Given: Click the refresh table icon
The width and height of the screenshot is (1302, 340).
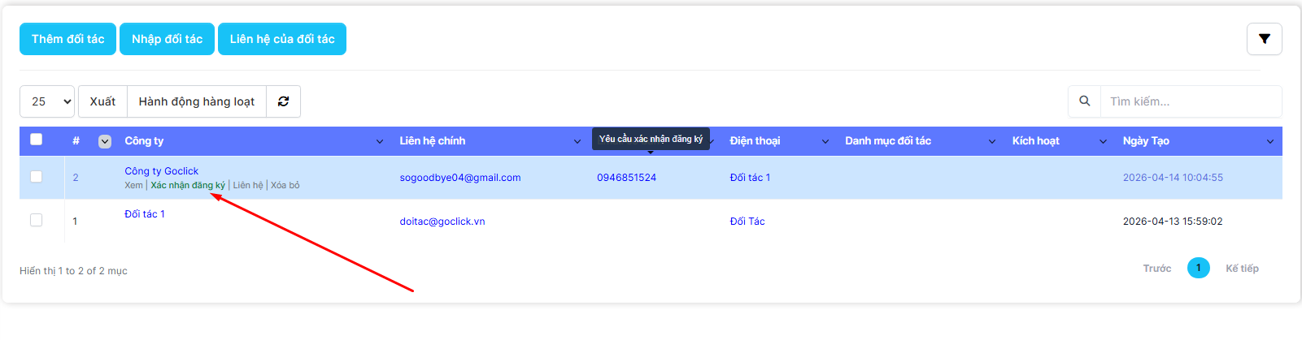Looking at the screenshot, I should tap(283, 101).
